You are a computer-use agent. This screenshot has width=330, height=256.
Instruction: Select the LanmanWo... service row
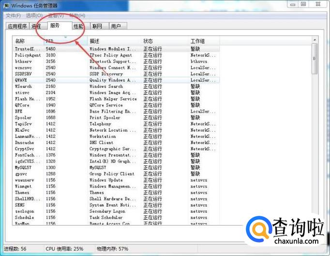coord(116,136)
